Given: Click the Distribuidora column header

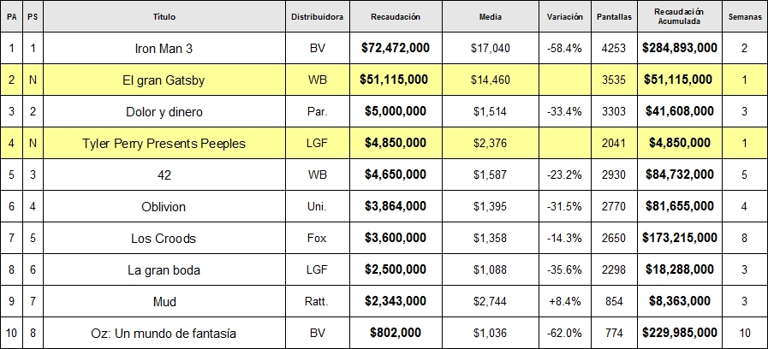Looking at the screenshot, I should pyautogui.click(x=318, y=16).
